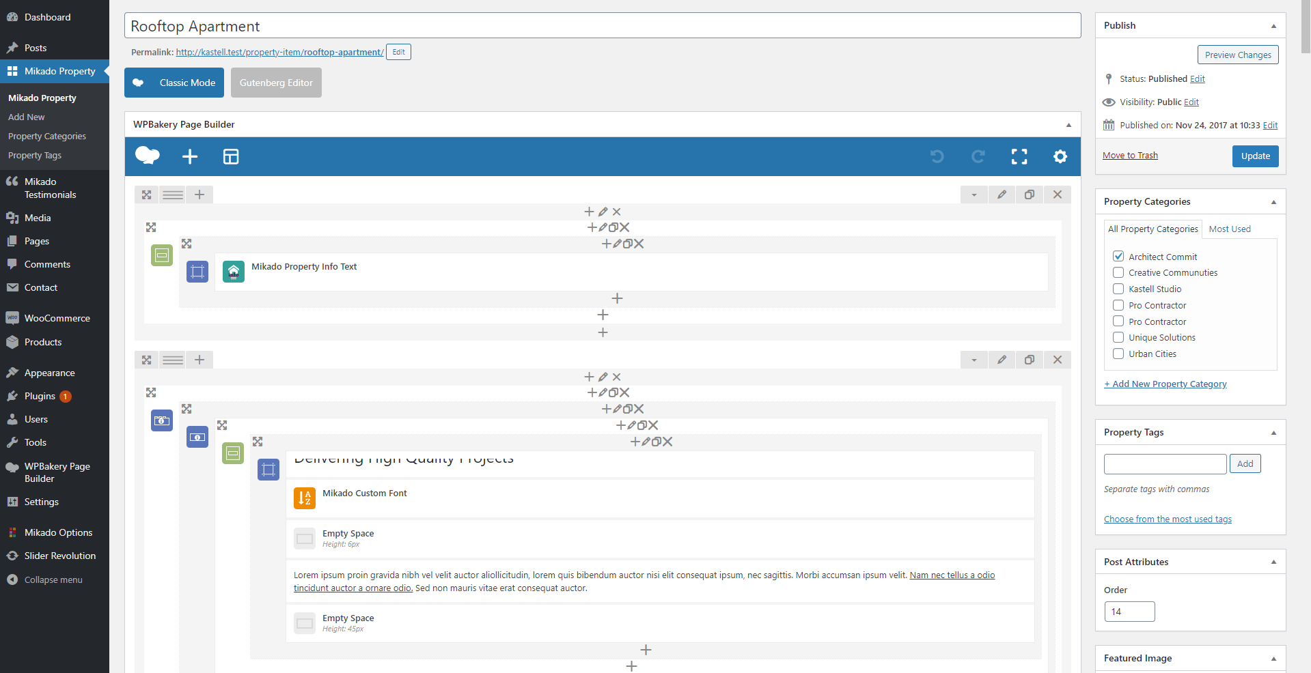Add column to the second row
The height and width of the screenshot is (673, 1311).
click(199, 360)
